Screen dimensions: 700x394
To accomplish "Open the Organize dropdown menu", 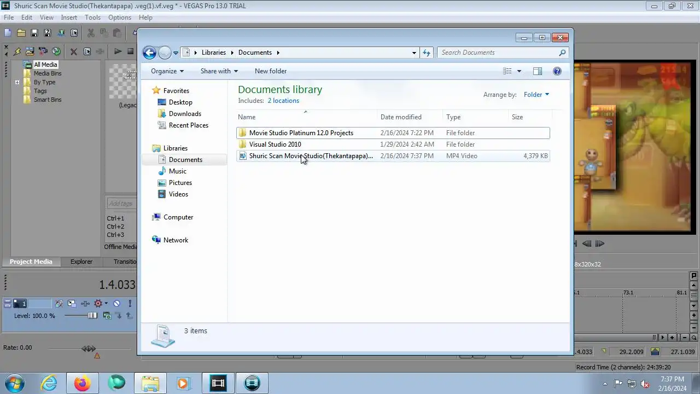I will (167, 71).
